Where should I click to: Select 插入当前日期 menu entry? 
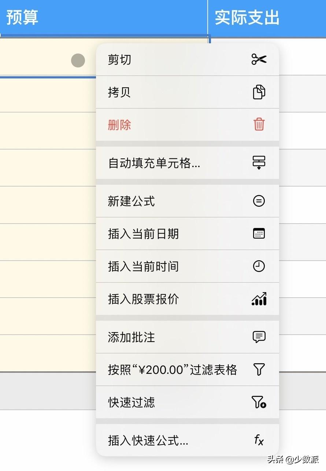188,233
